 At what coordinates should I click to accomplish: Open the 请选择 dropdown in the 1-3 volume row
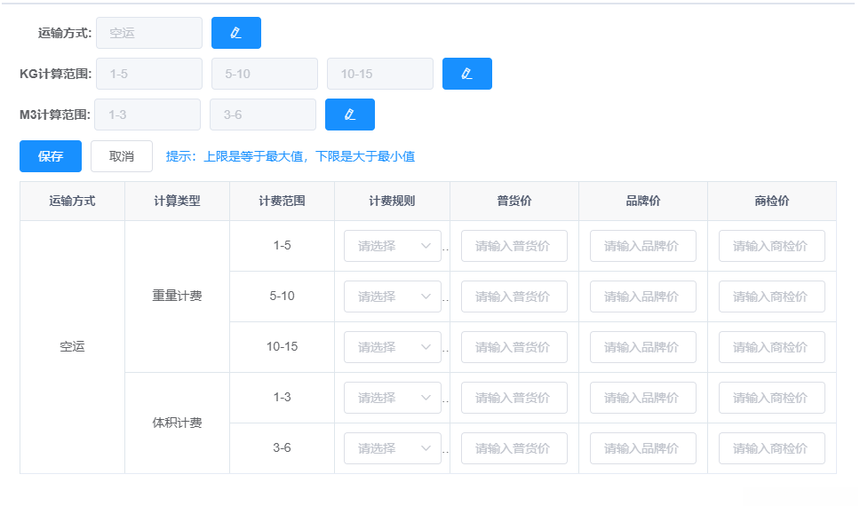392,397
